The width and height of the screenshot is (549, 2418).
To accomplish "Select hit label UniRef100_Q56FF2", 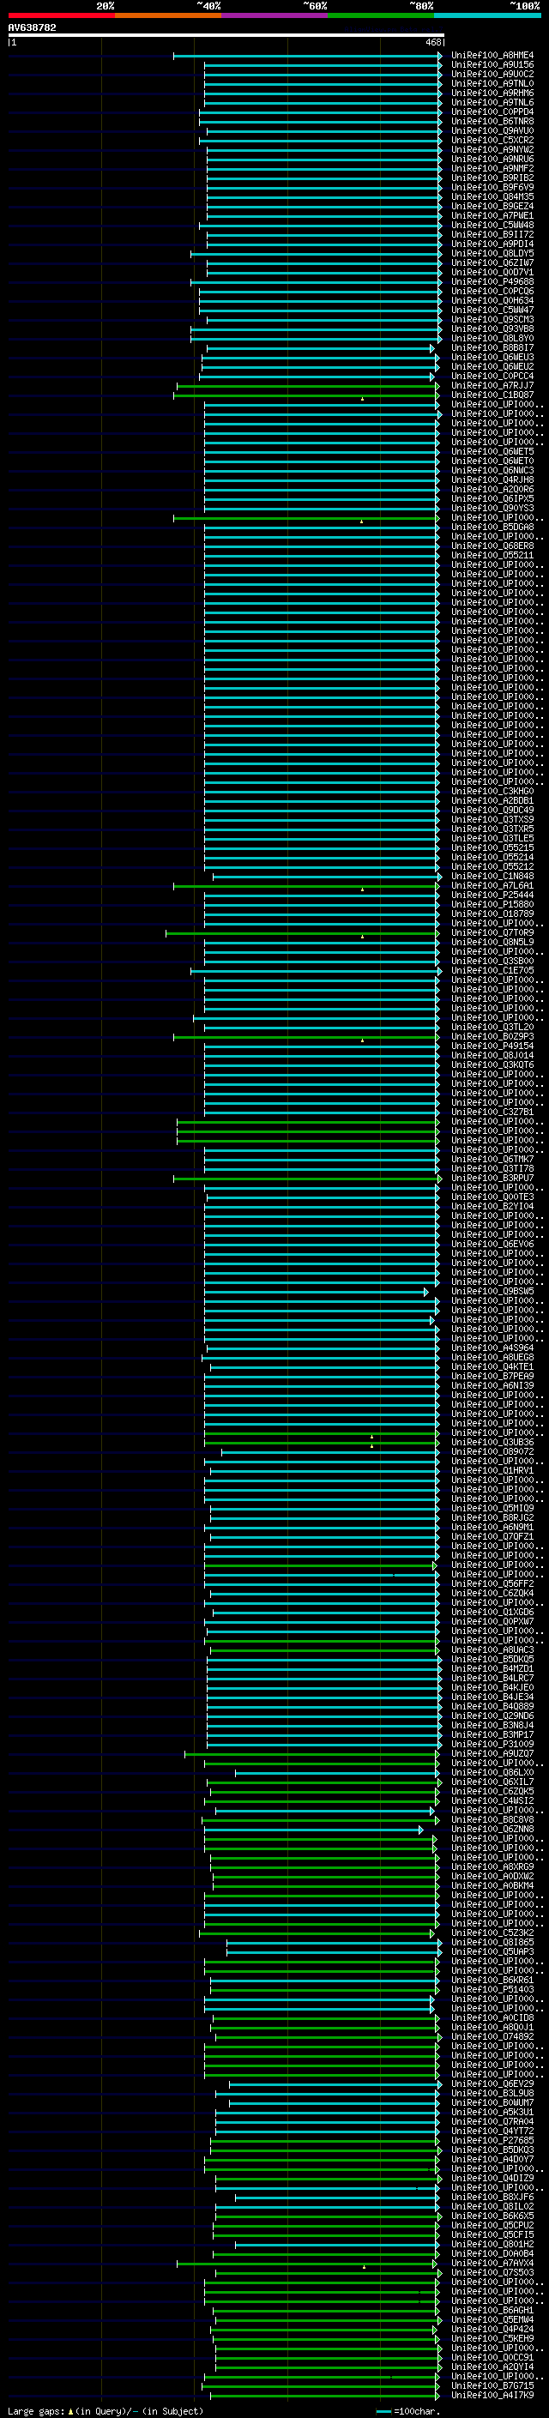I will click(492, 1584).
